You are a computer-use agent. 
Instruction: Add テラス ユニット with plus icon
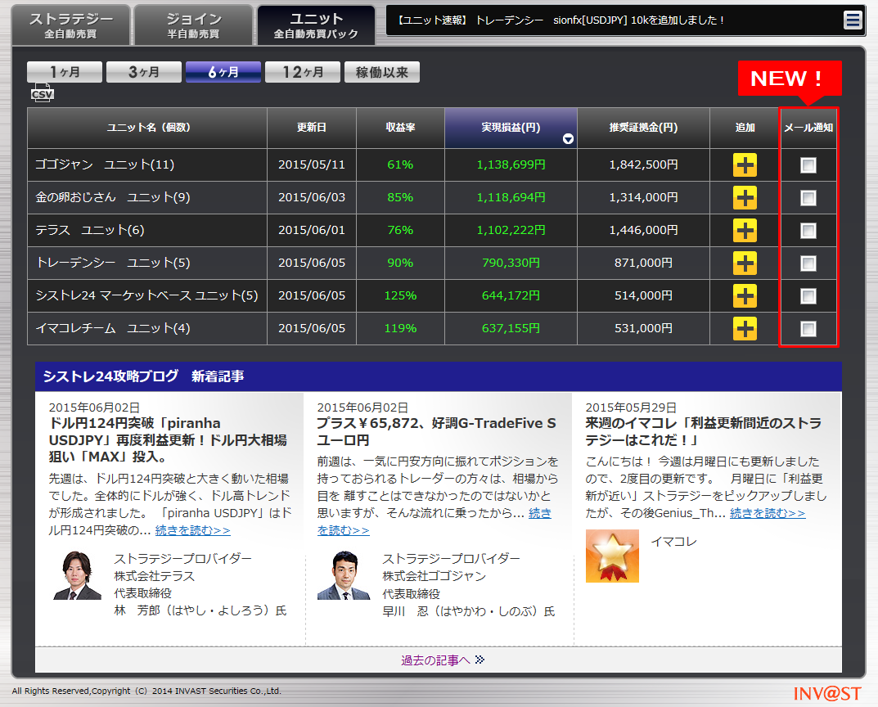(745, 231)
